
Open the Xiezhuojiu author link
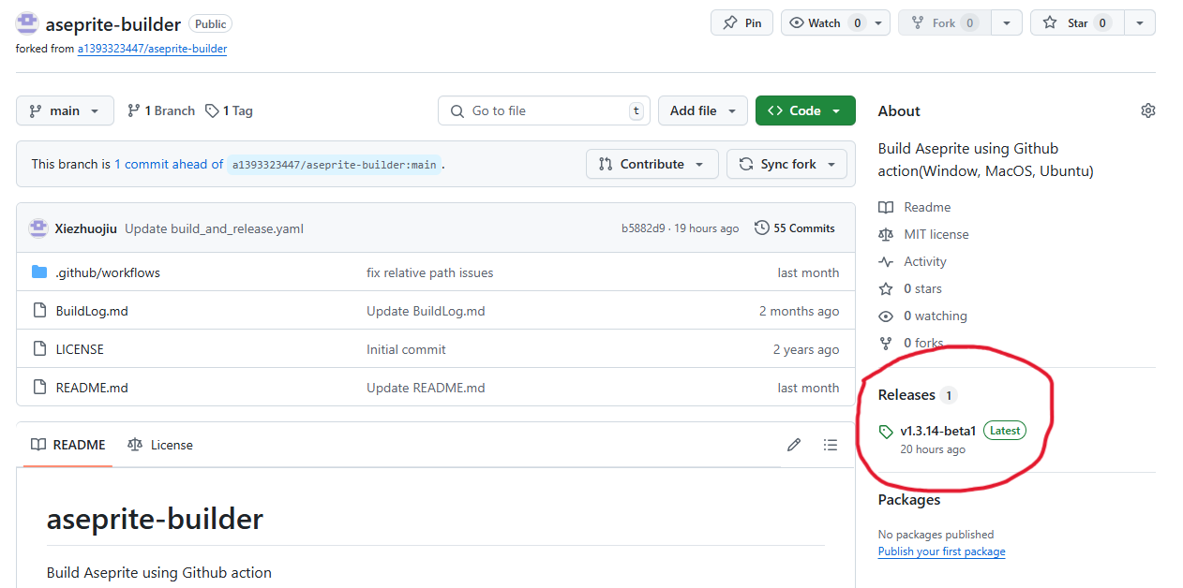click(86, 228)
